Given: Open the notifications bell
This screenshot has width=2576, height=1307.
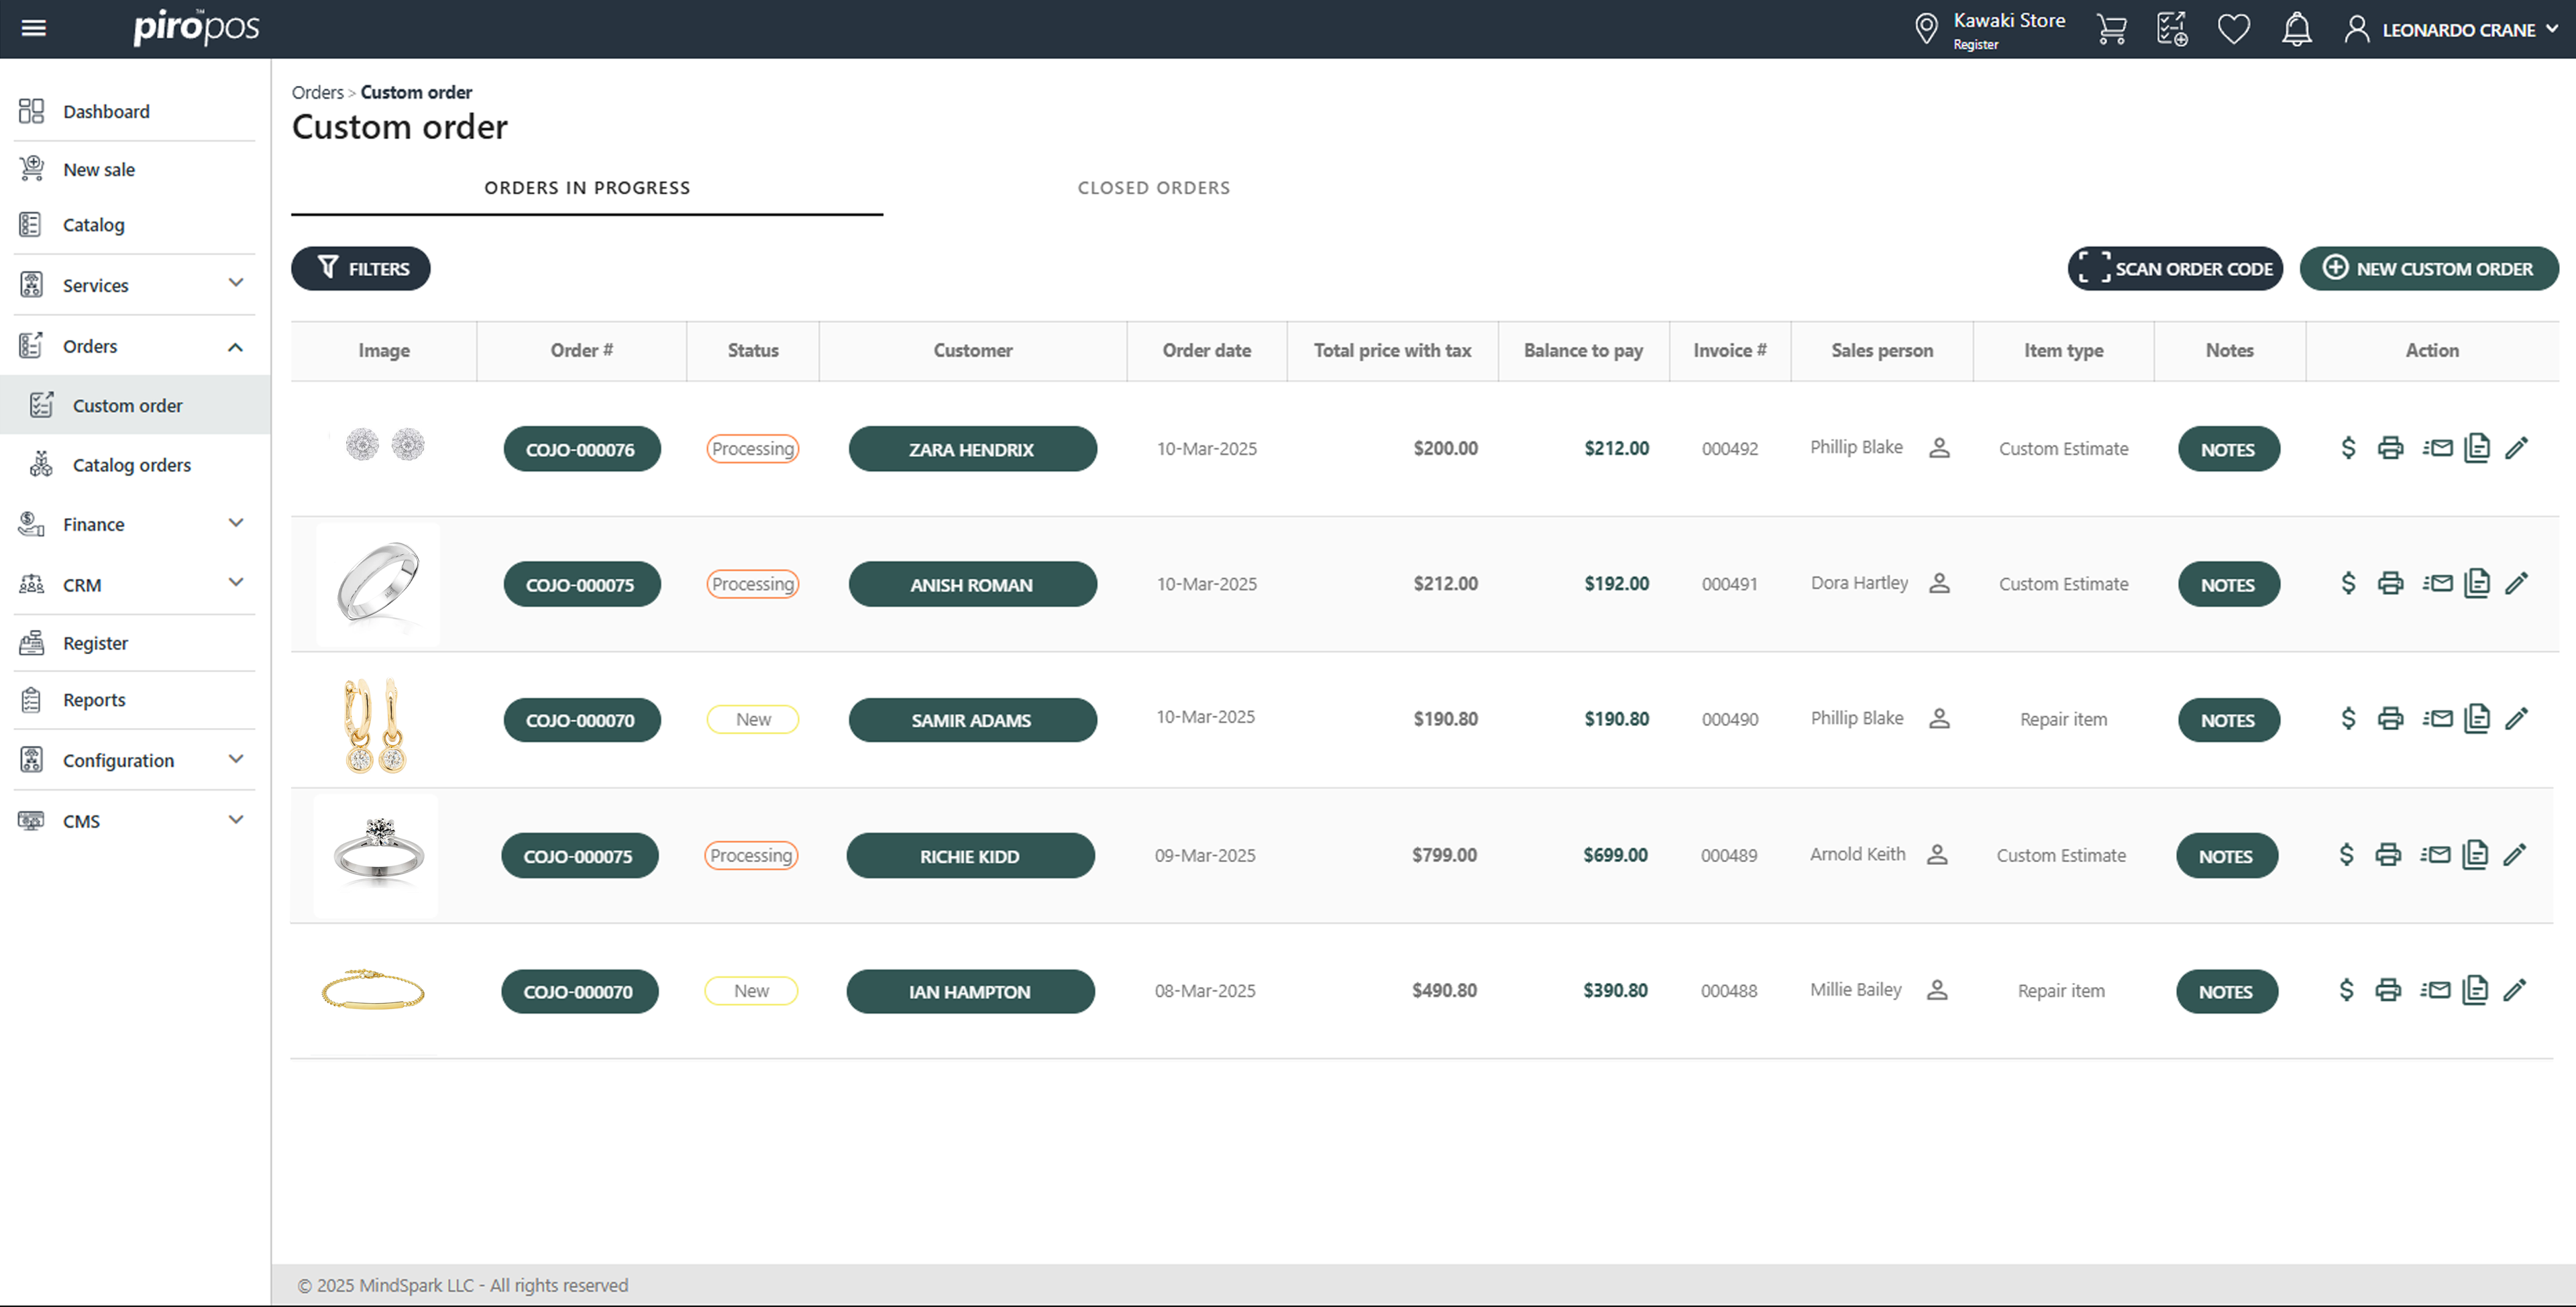Looking at the screenshot, I should [x=2296, y=29].
